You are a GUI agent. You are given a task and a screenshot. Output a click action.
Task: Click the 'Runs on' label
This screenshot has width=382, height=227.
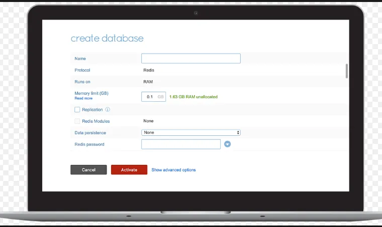[82, 82]
